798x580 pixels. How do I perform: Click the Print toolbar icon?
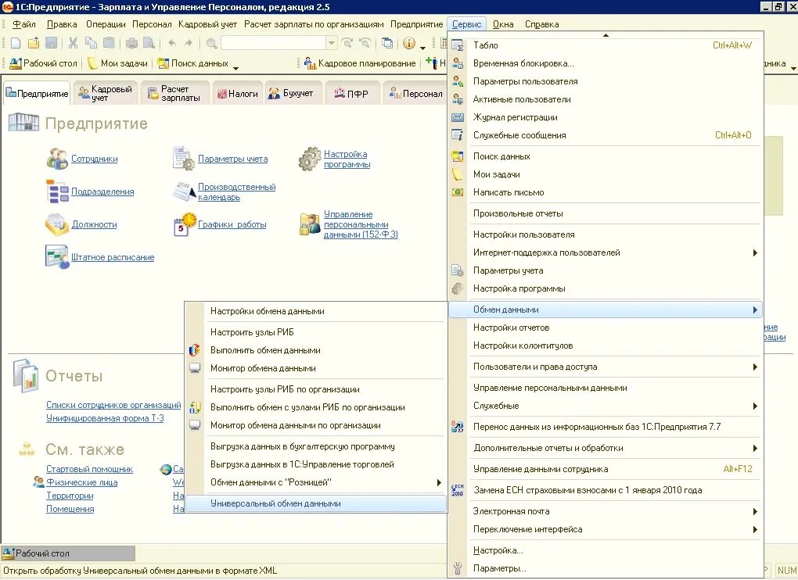coord(131,43)
